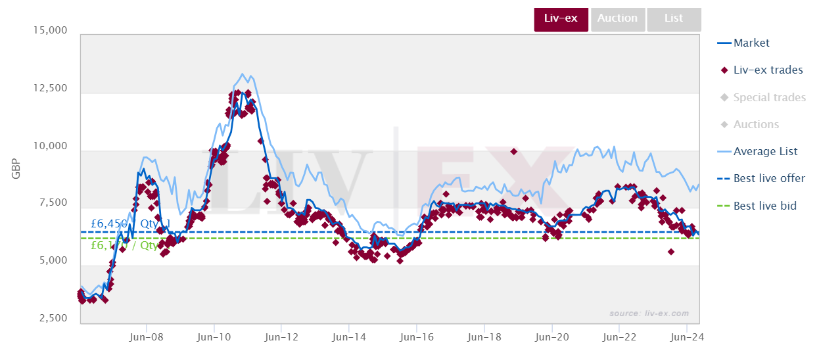Select the List tab
This screenshot has width=819, height=349.
(x=674, y=18)
